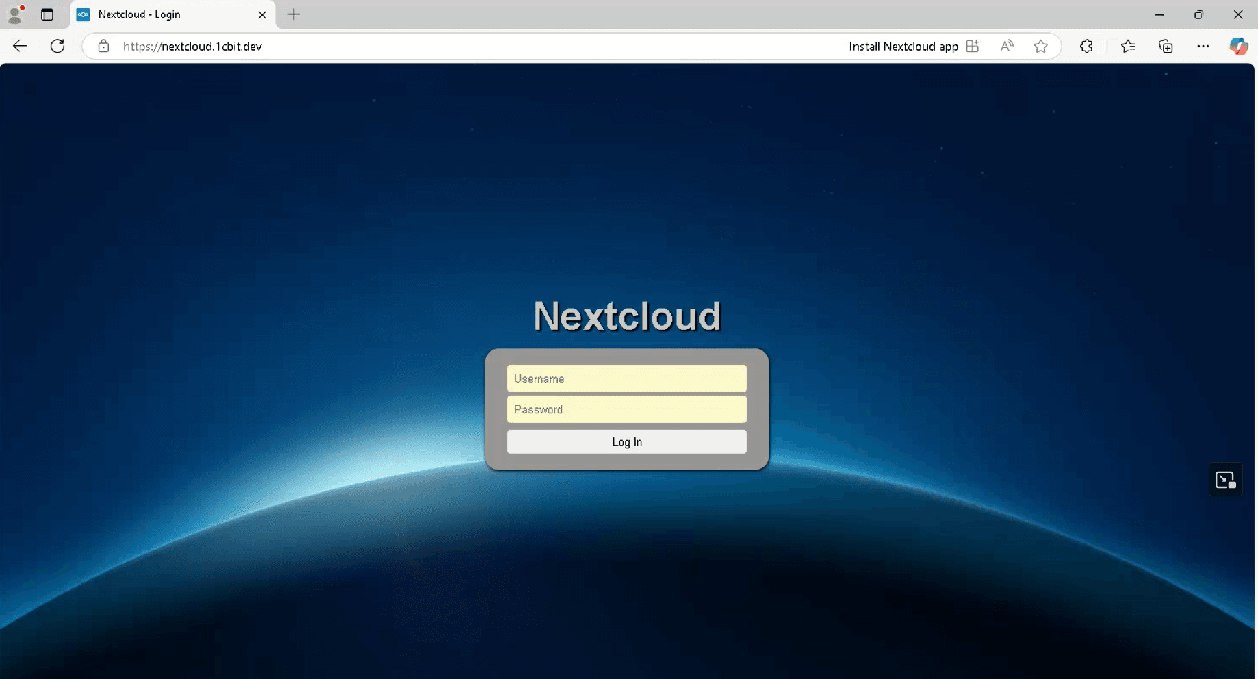The height and width of the screenshot is (679, 1258).
Task: Add this page to favorites with the star icon
Action: pyautogui.click(x=1041, y=46)
